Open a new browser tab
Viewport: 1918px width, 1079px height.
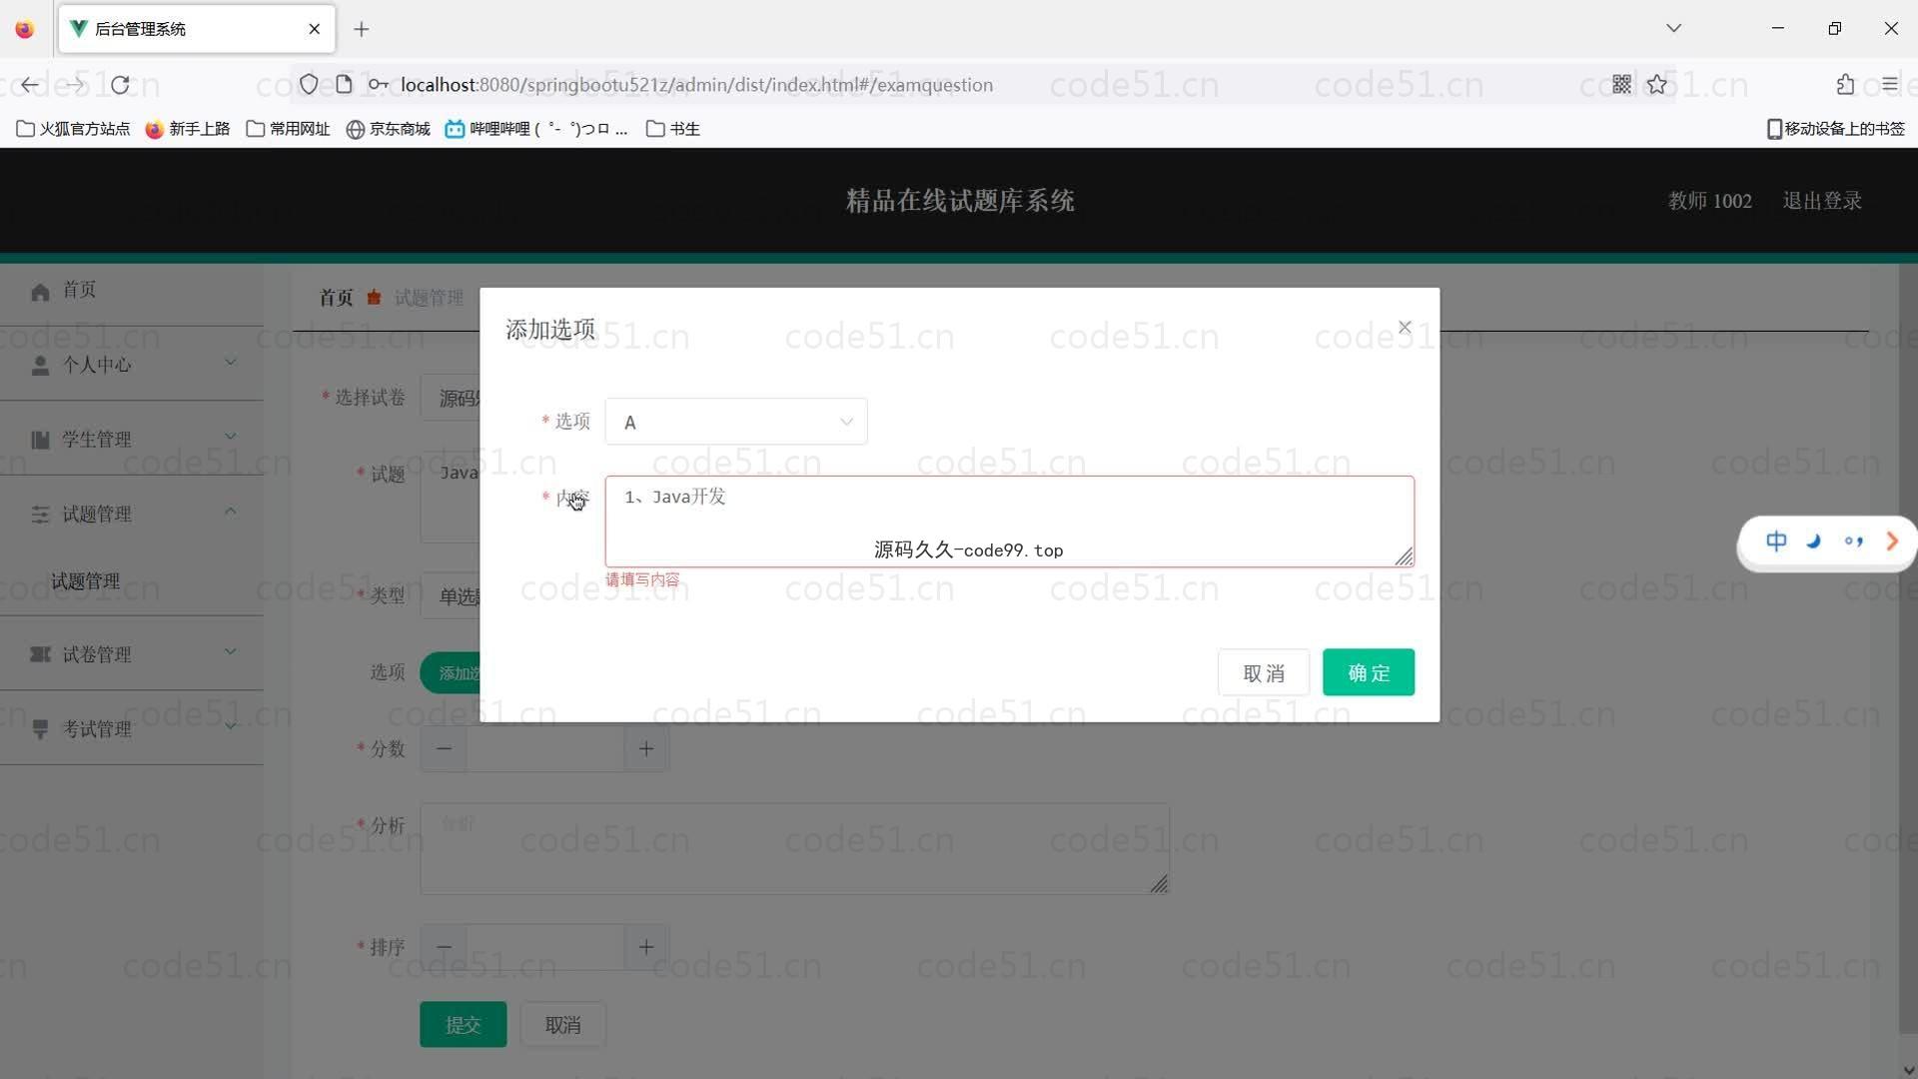362,29
